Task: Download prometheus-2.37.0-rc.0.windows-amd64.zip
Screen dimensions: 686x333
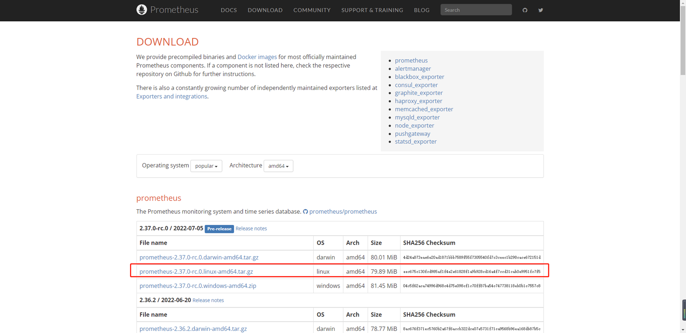Action: click(198, 286)
